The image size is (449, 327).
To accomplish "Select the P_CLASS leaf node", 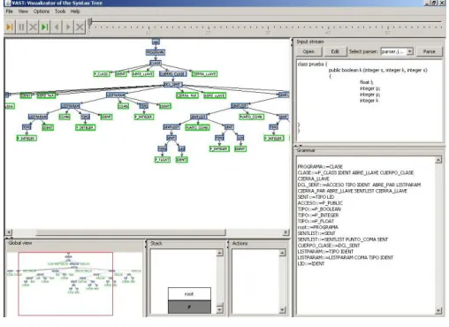I will (x=102, y=74).
